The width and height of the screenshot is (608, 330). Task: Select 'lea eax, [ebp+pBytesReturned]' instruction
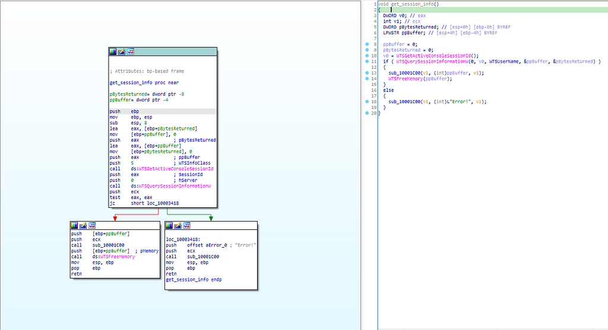tap(154, 129)
